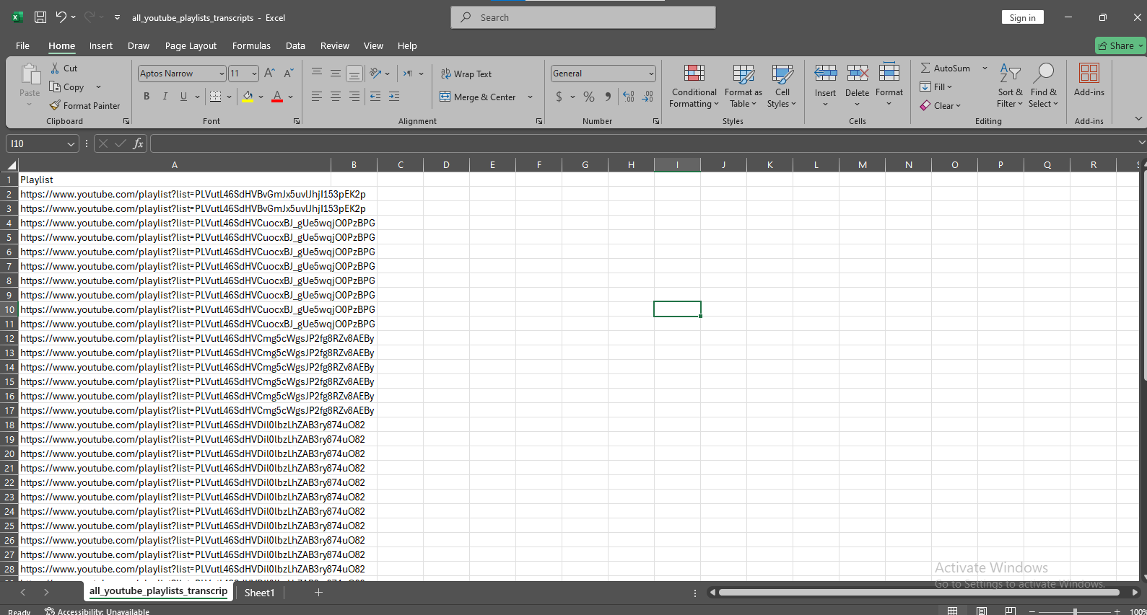Click the Save icon in title bar

pos(40,17)
